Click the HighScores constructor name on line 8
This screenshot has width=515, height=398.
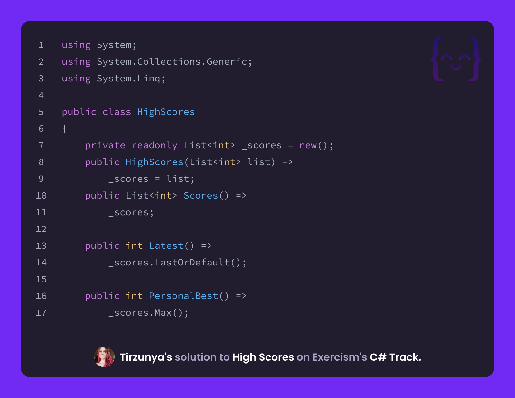click(x=154, y=162)
